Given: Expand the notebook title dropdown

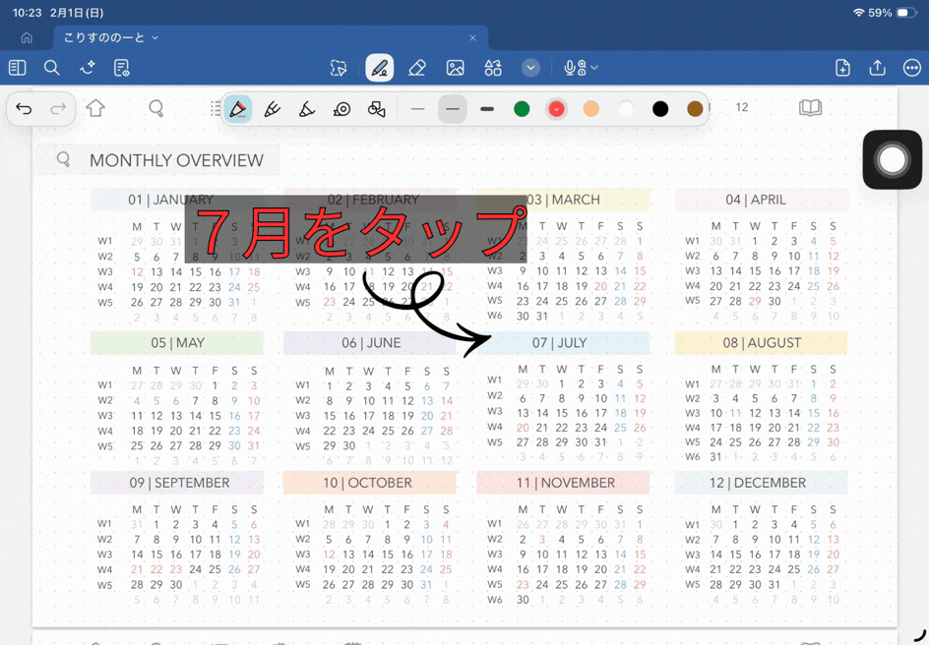Looking at the screenshot, I should pyautogui.click(x=155, y=37).
